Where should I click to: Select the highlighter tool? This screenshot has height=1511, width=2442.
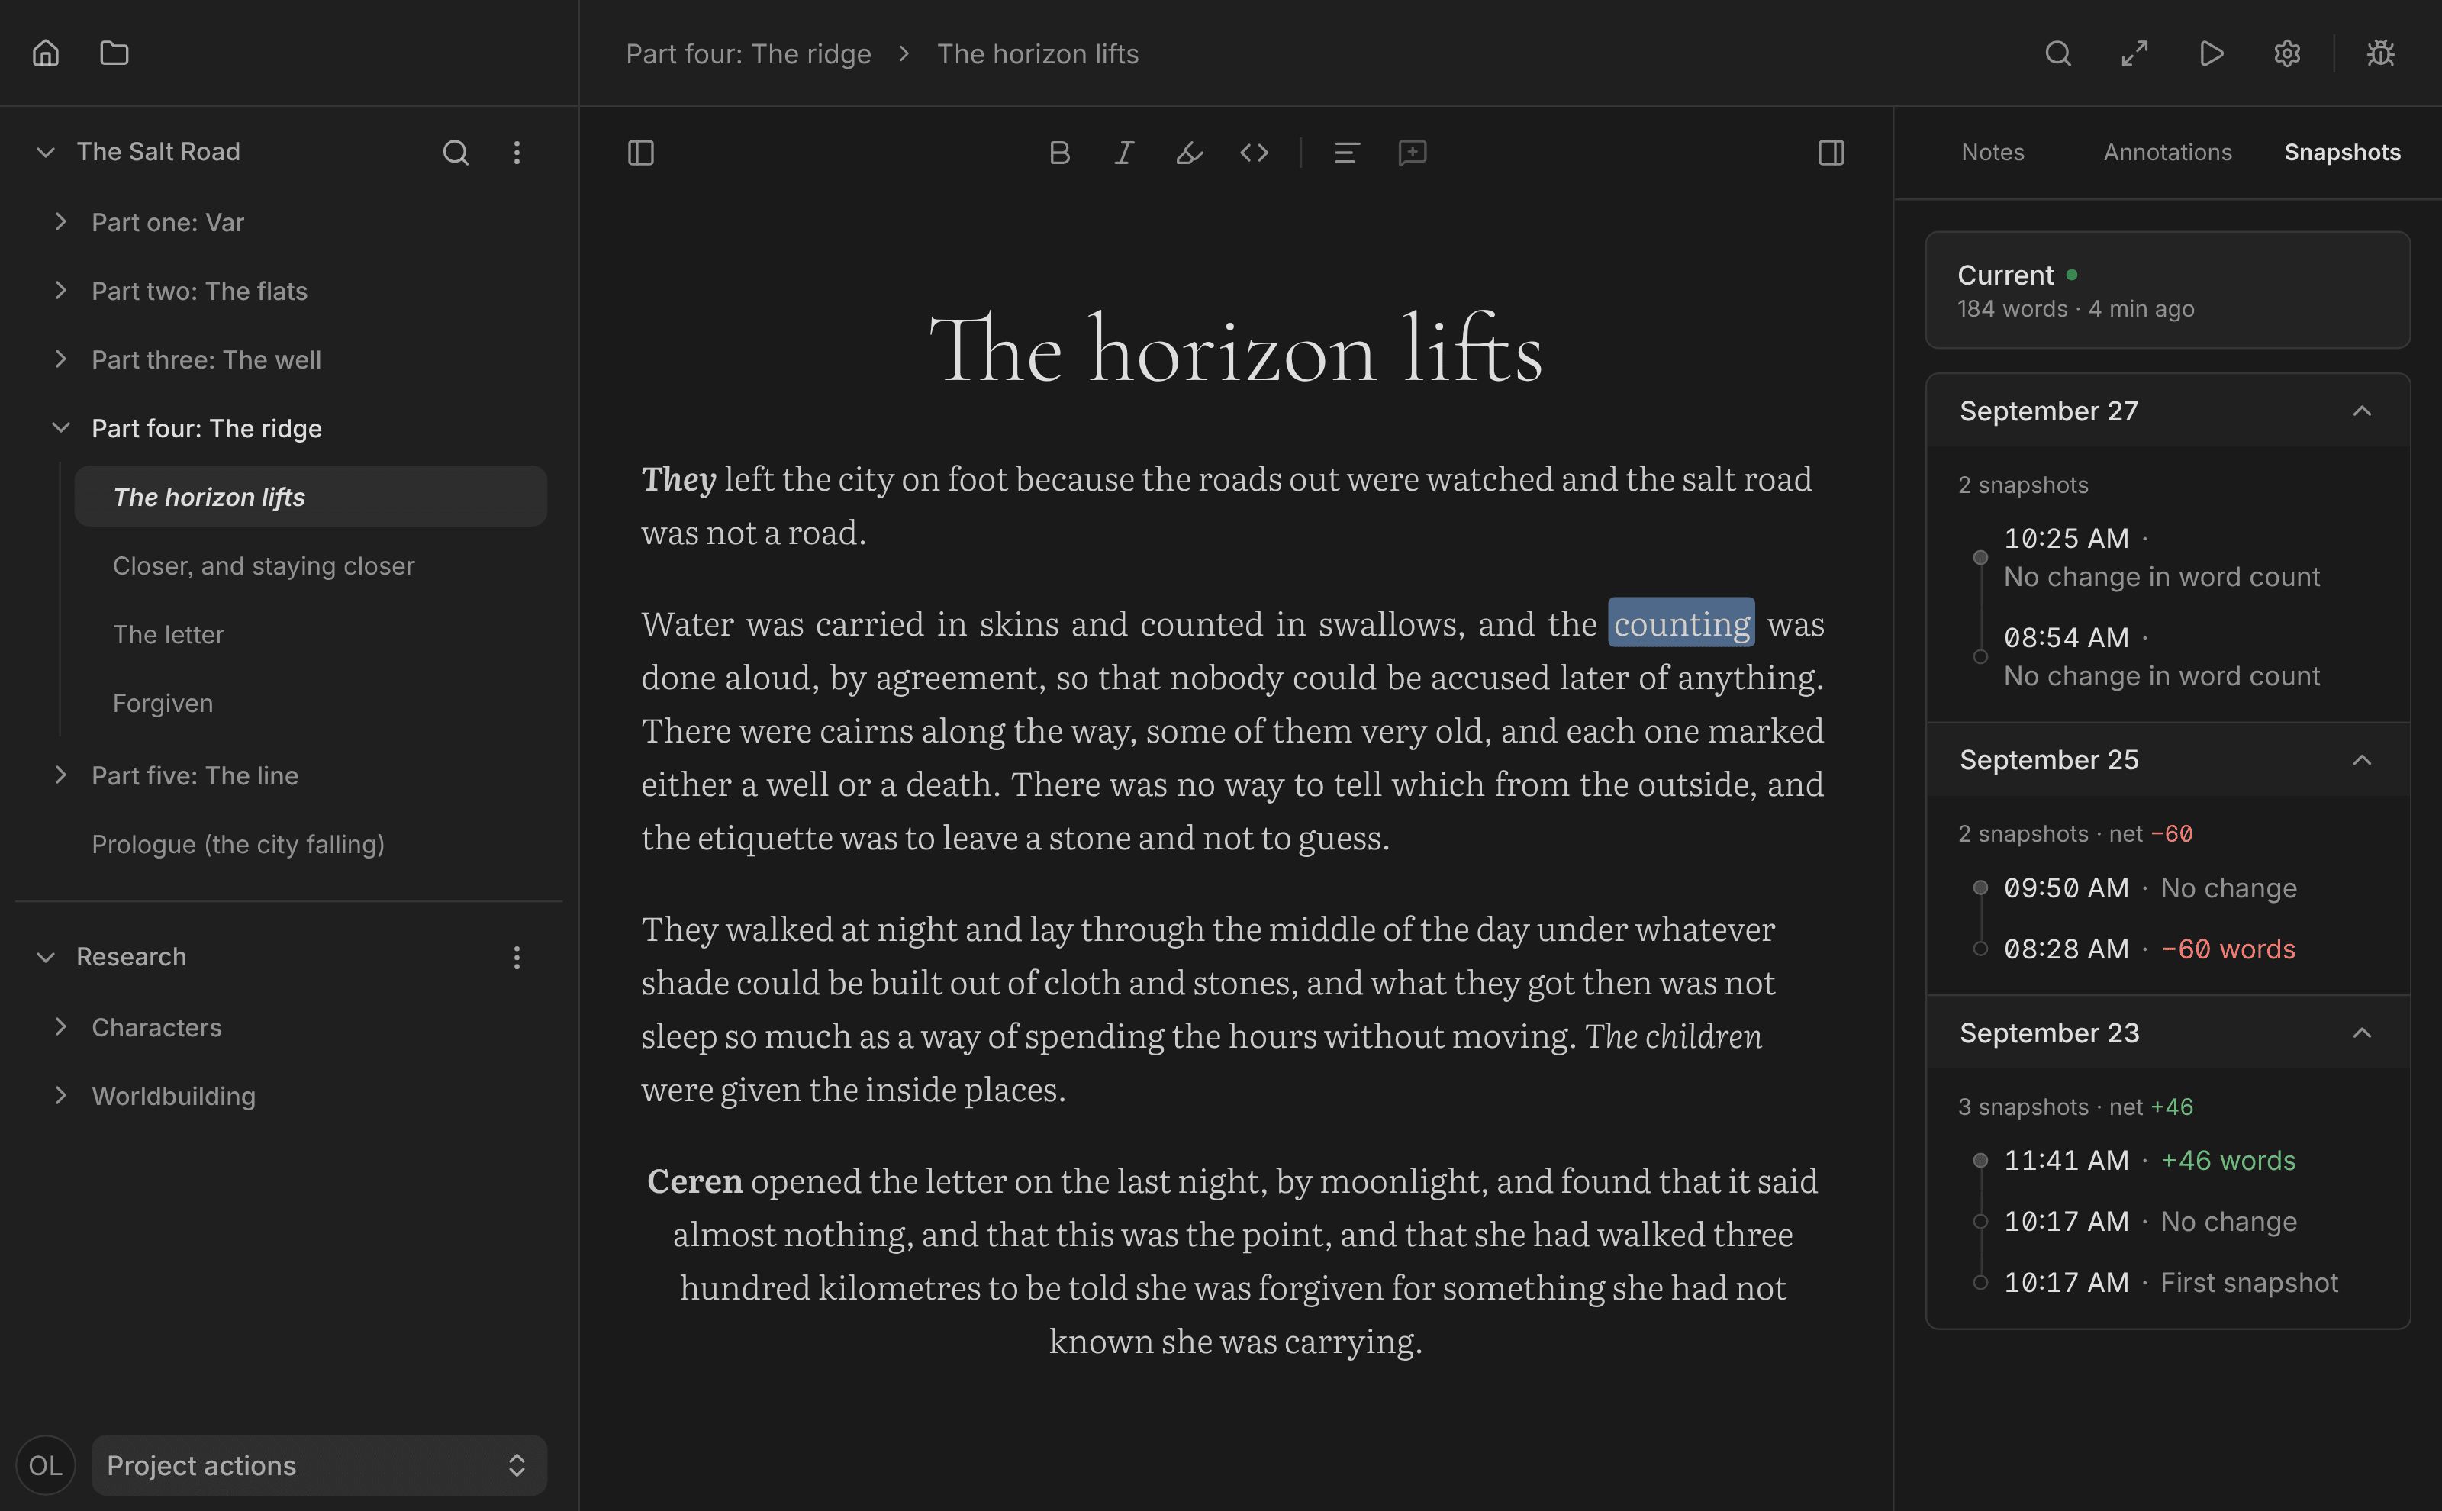[1189, 152]
